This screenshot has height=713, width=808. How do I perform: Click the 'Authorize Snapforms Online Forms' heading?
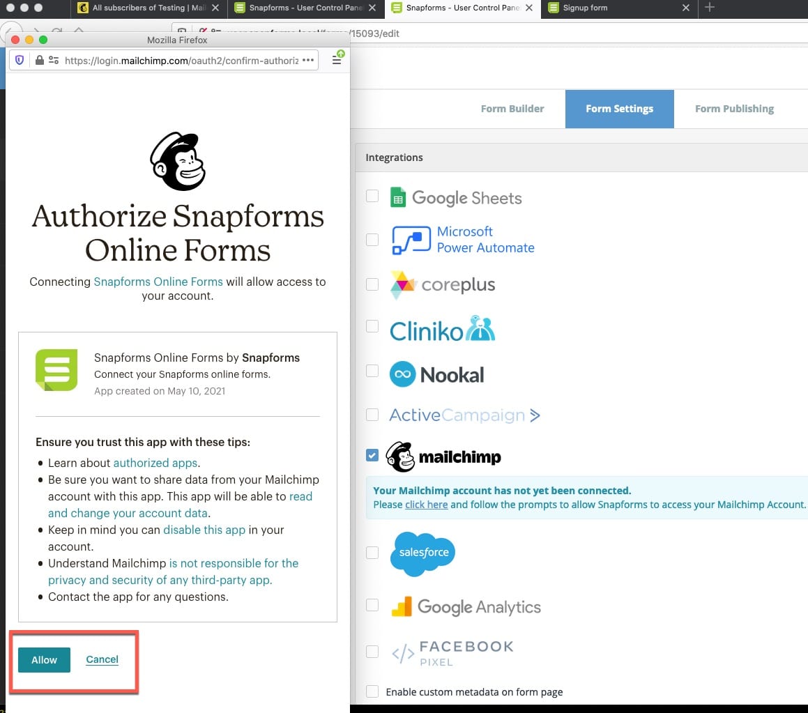pyautogui.click(x=178, y=233)
